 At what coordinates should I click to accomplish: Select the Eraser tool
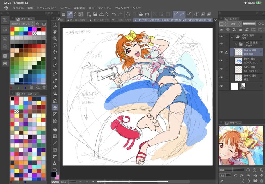[x=55, y=108]
